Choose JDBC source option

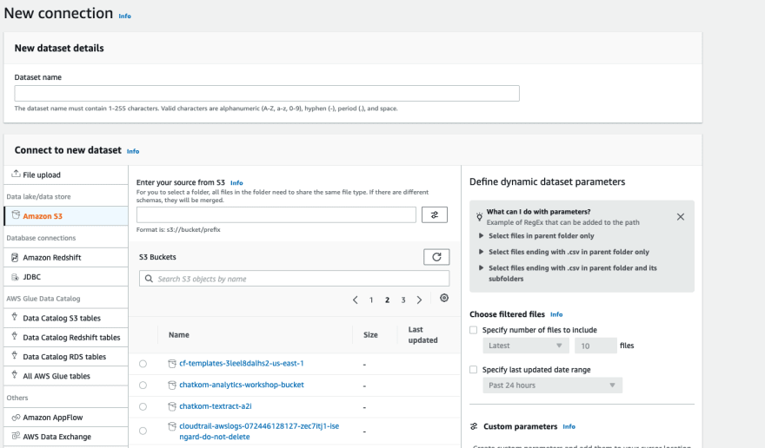tap(66, 277)
